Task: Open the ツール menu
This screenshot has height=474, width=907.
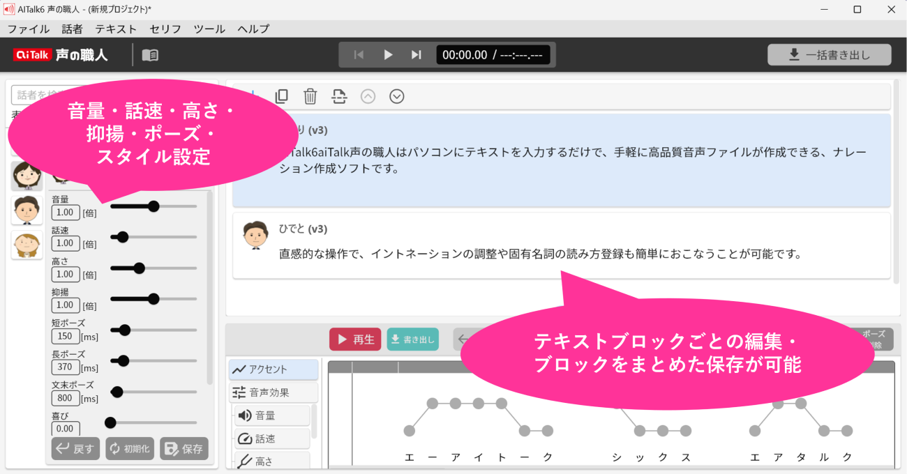Action: pyautogui.click(x=209, y=29)
